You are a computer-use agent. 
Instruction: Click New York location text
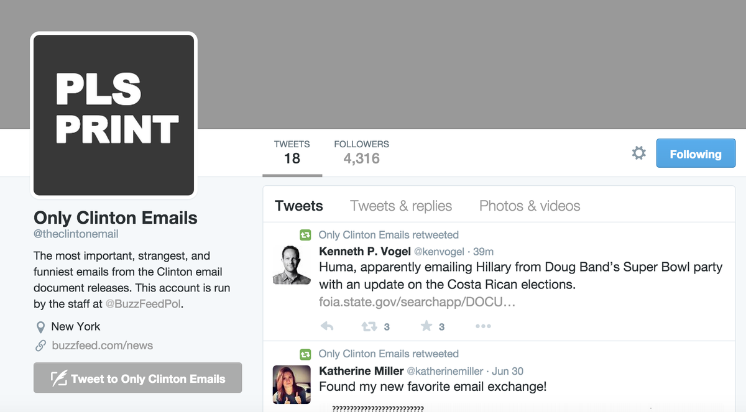(x=76, y=326)
